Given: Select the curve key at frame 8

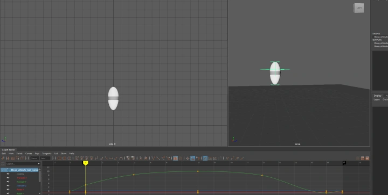Looking at the screenshot, I should point(198,171).
